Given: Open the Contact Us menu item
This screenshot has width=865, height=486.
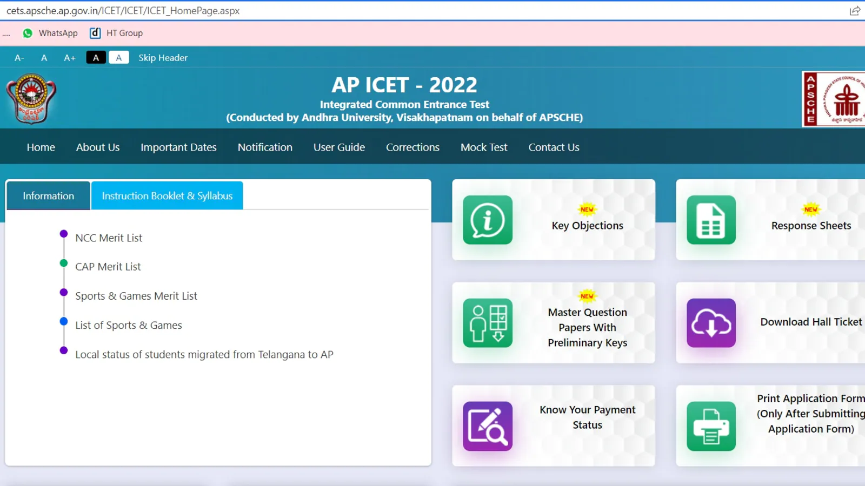Looking at the screenshot, I should tap(554, 147).
